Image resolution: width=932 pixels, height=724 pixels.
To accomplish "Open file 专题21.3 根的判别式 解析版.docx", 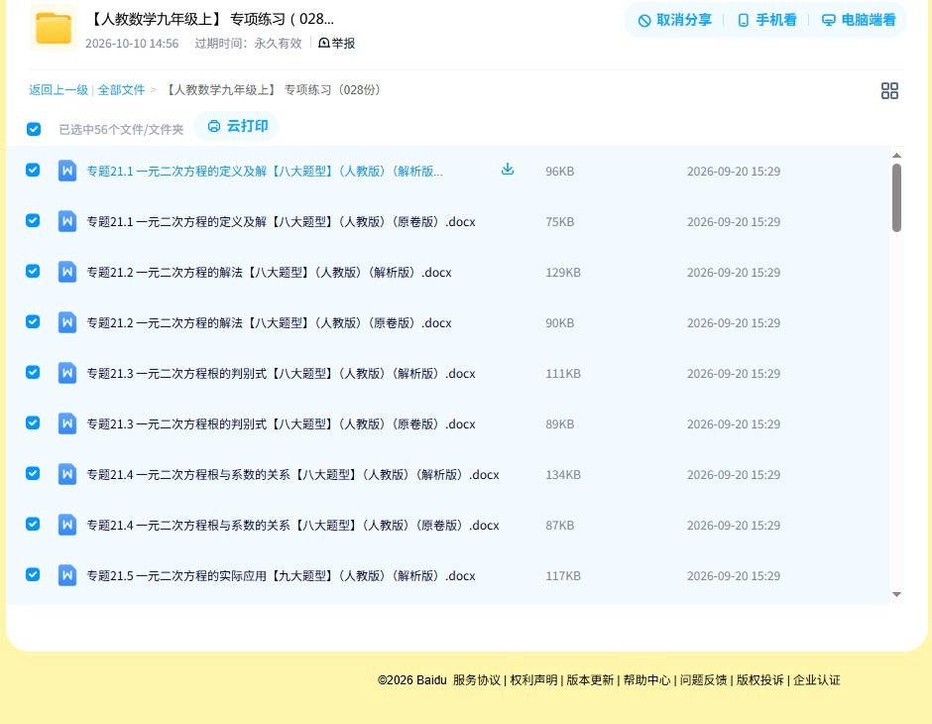I will click(282, 373).
